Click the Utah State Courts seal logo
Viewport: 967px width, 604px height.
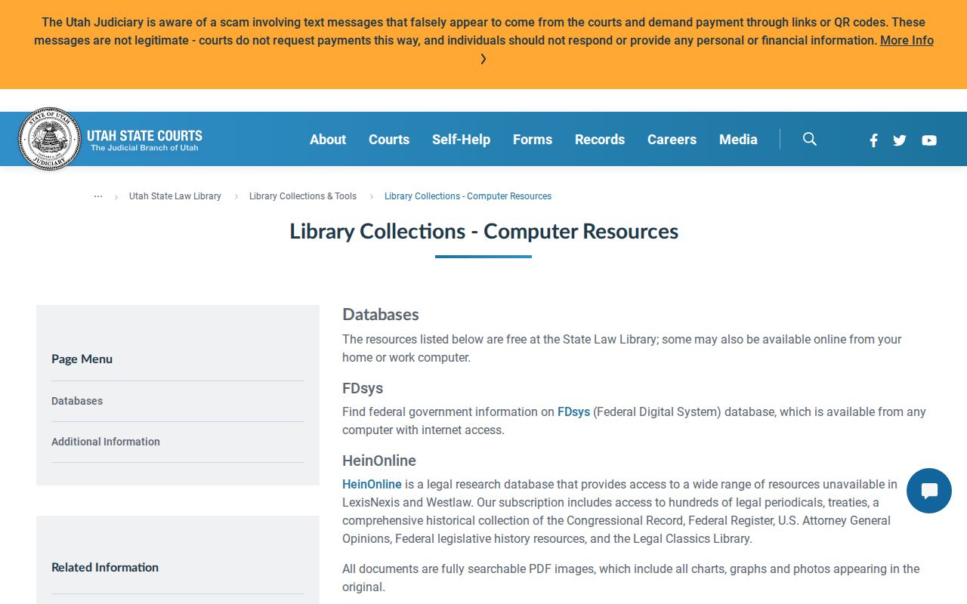pyautogui.click(x=49, y=139)
